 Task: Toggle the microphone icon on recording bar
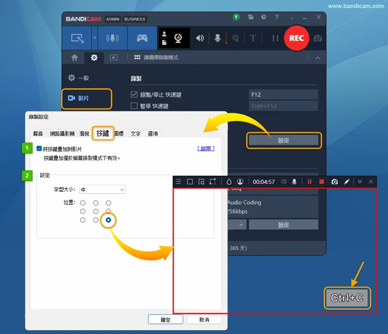(x=294, y=182)
